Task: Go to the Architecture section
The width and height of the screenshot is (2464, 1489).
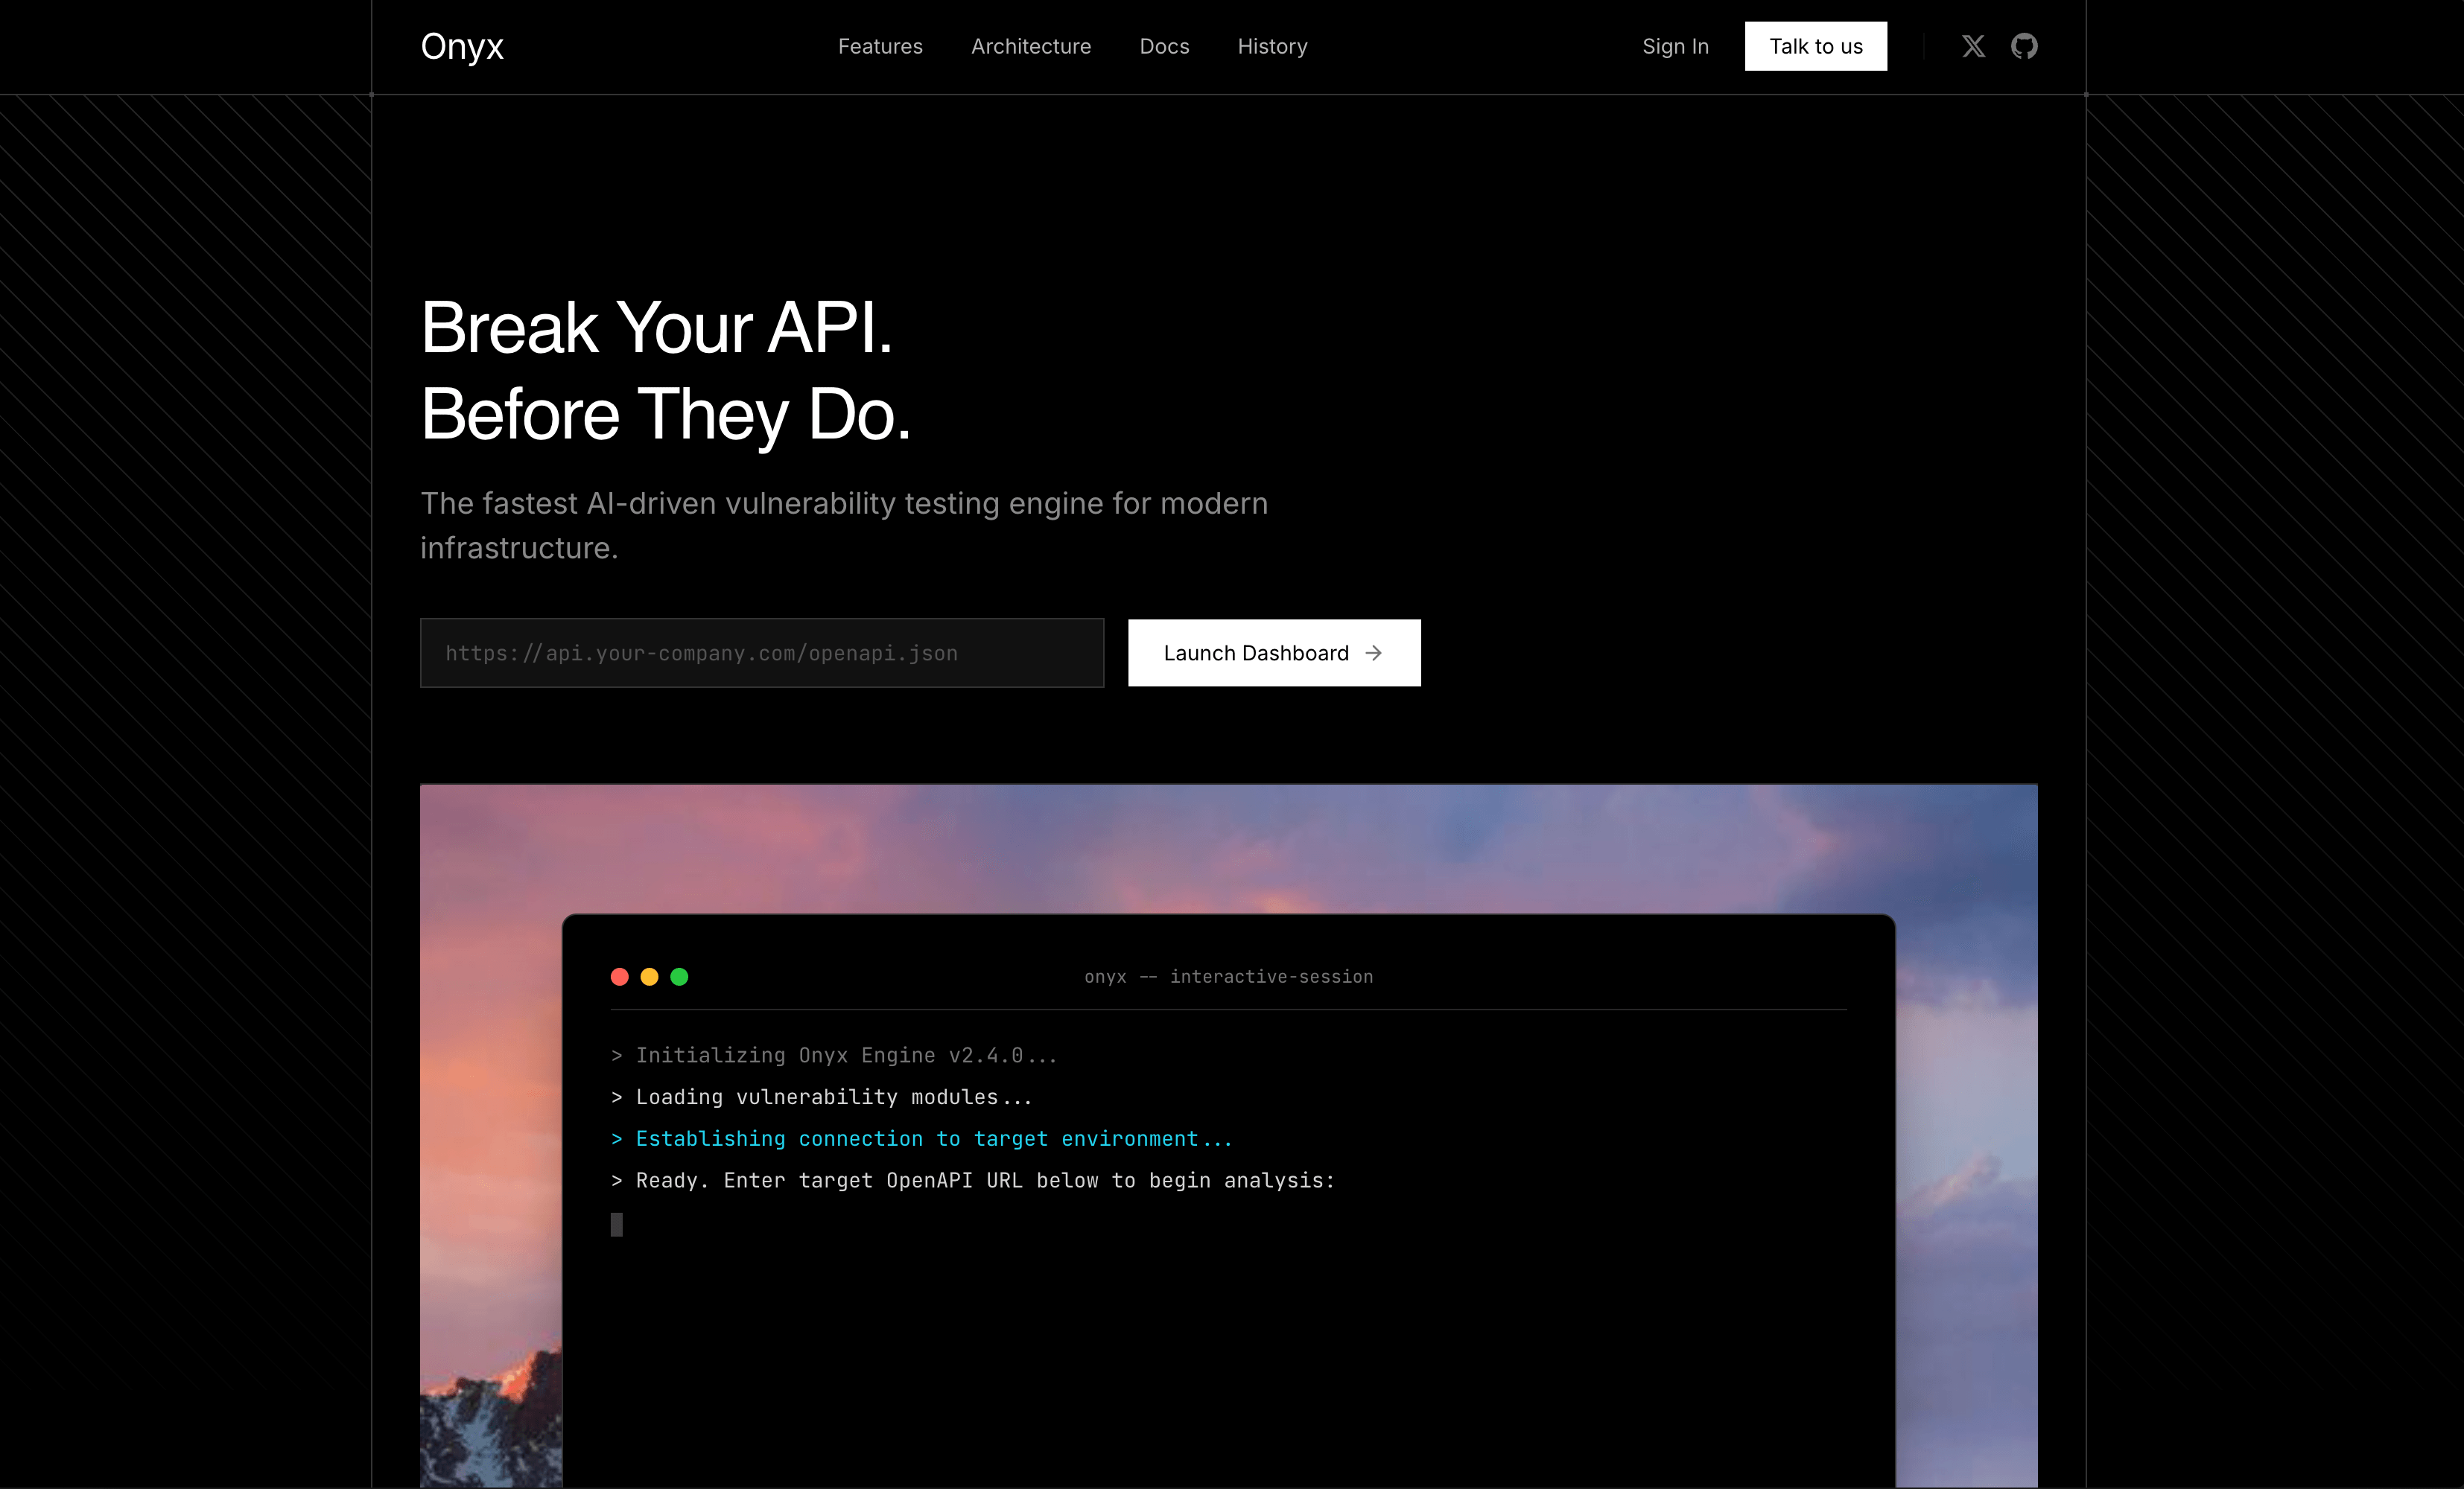Action: [x=1031, y=46]
